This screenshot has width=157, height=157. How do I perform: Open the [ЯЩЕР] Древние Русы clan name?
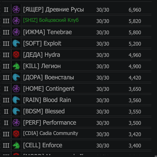tap(54, 10)
